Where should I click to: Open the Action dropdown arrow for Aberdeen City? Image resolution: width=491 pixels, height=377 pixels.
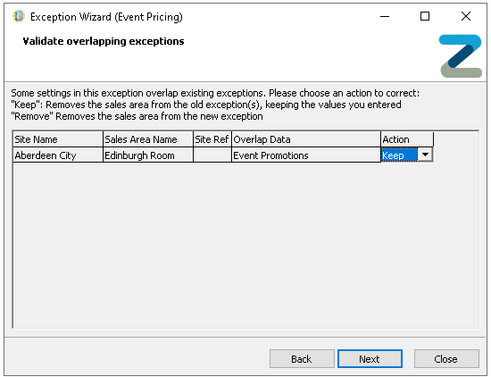pos(425,155)
